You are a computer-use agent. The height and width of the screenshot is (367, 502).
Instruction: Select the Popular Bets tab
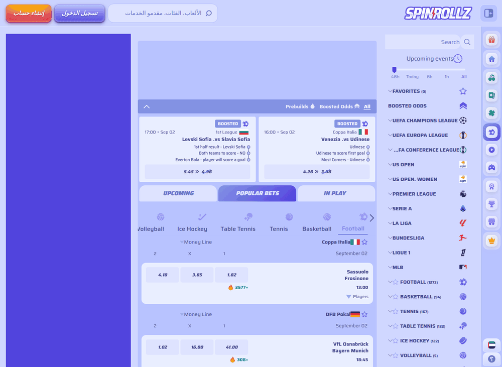pos(257,193)
